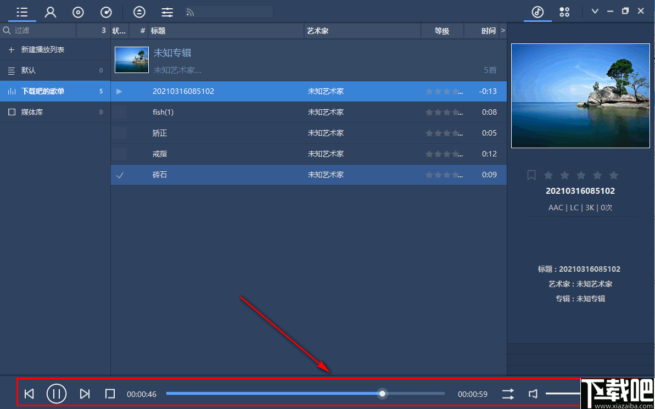The width and height of the screenshot is (655, 409).
Task: Check the selection box for 戒指
Action: [x=119, y=154]
